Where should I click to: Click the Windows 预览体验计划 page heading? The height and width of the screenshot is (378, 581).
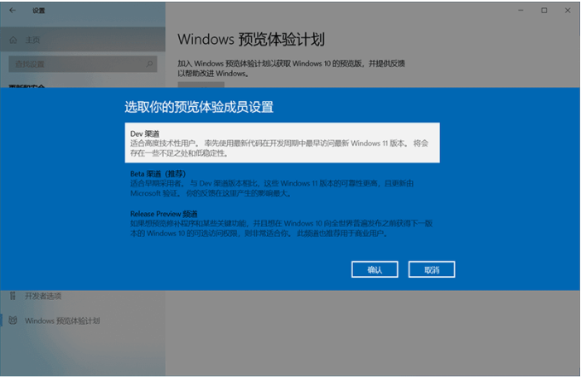click(251, 39)
